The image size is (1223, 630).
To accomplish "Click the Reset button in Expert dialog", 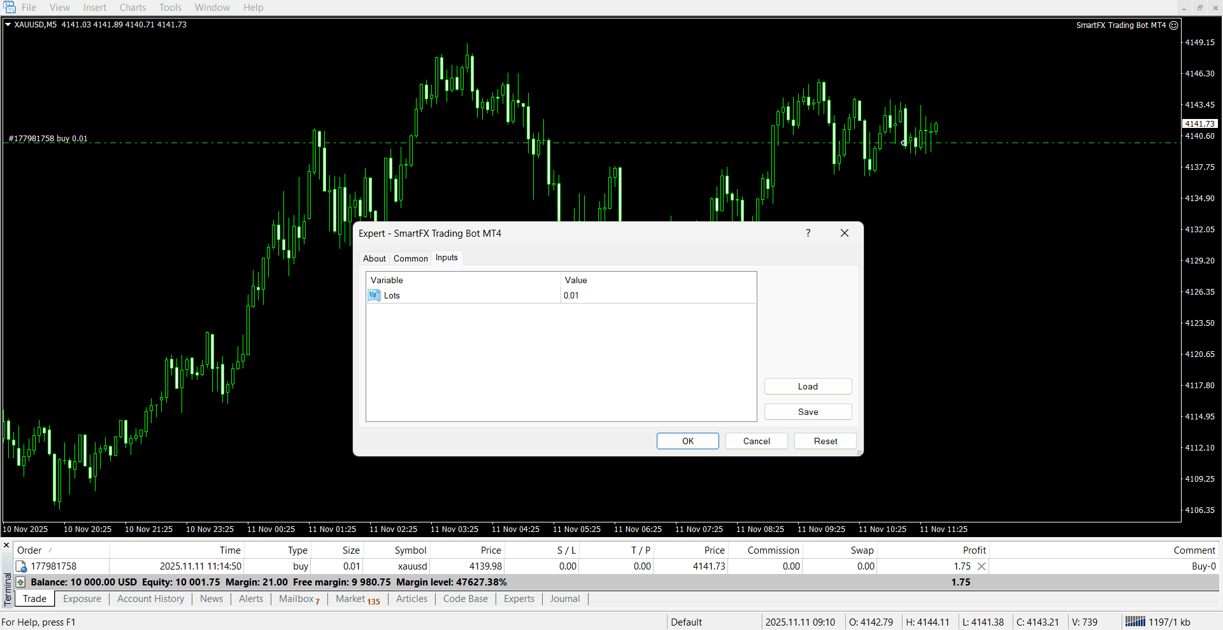I will click(825, 441).
